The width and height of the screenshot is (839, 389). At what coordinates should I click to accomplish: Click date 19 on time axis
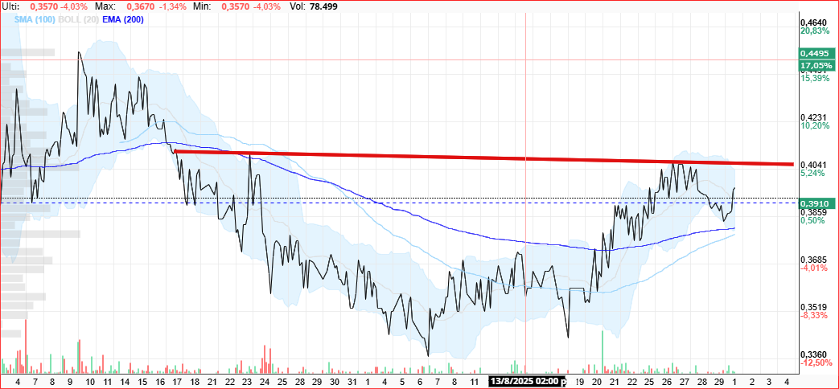click(581, 382)
